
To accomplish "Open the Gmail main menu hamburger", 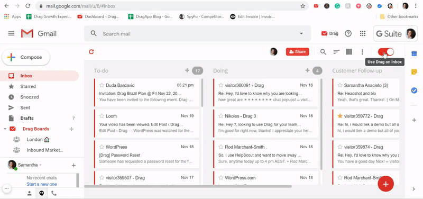I will tap(11, 33).
